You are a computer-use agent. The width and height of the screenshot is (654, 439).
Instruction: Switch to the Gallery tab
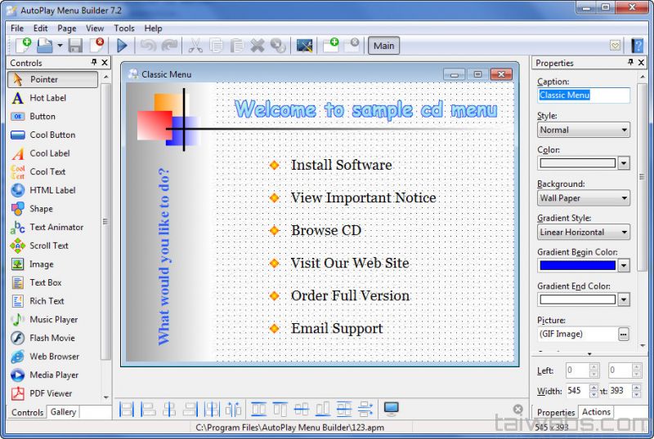coord(63,412)
